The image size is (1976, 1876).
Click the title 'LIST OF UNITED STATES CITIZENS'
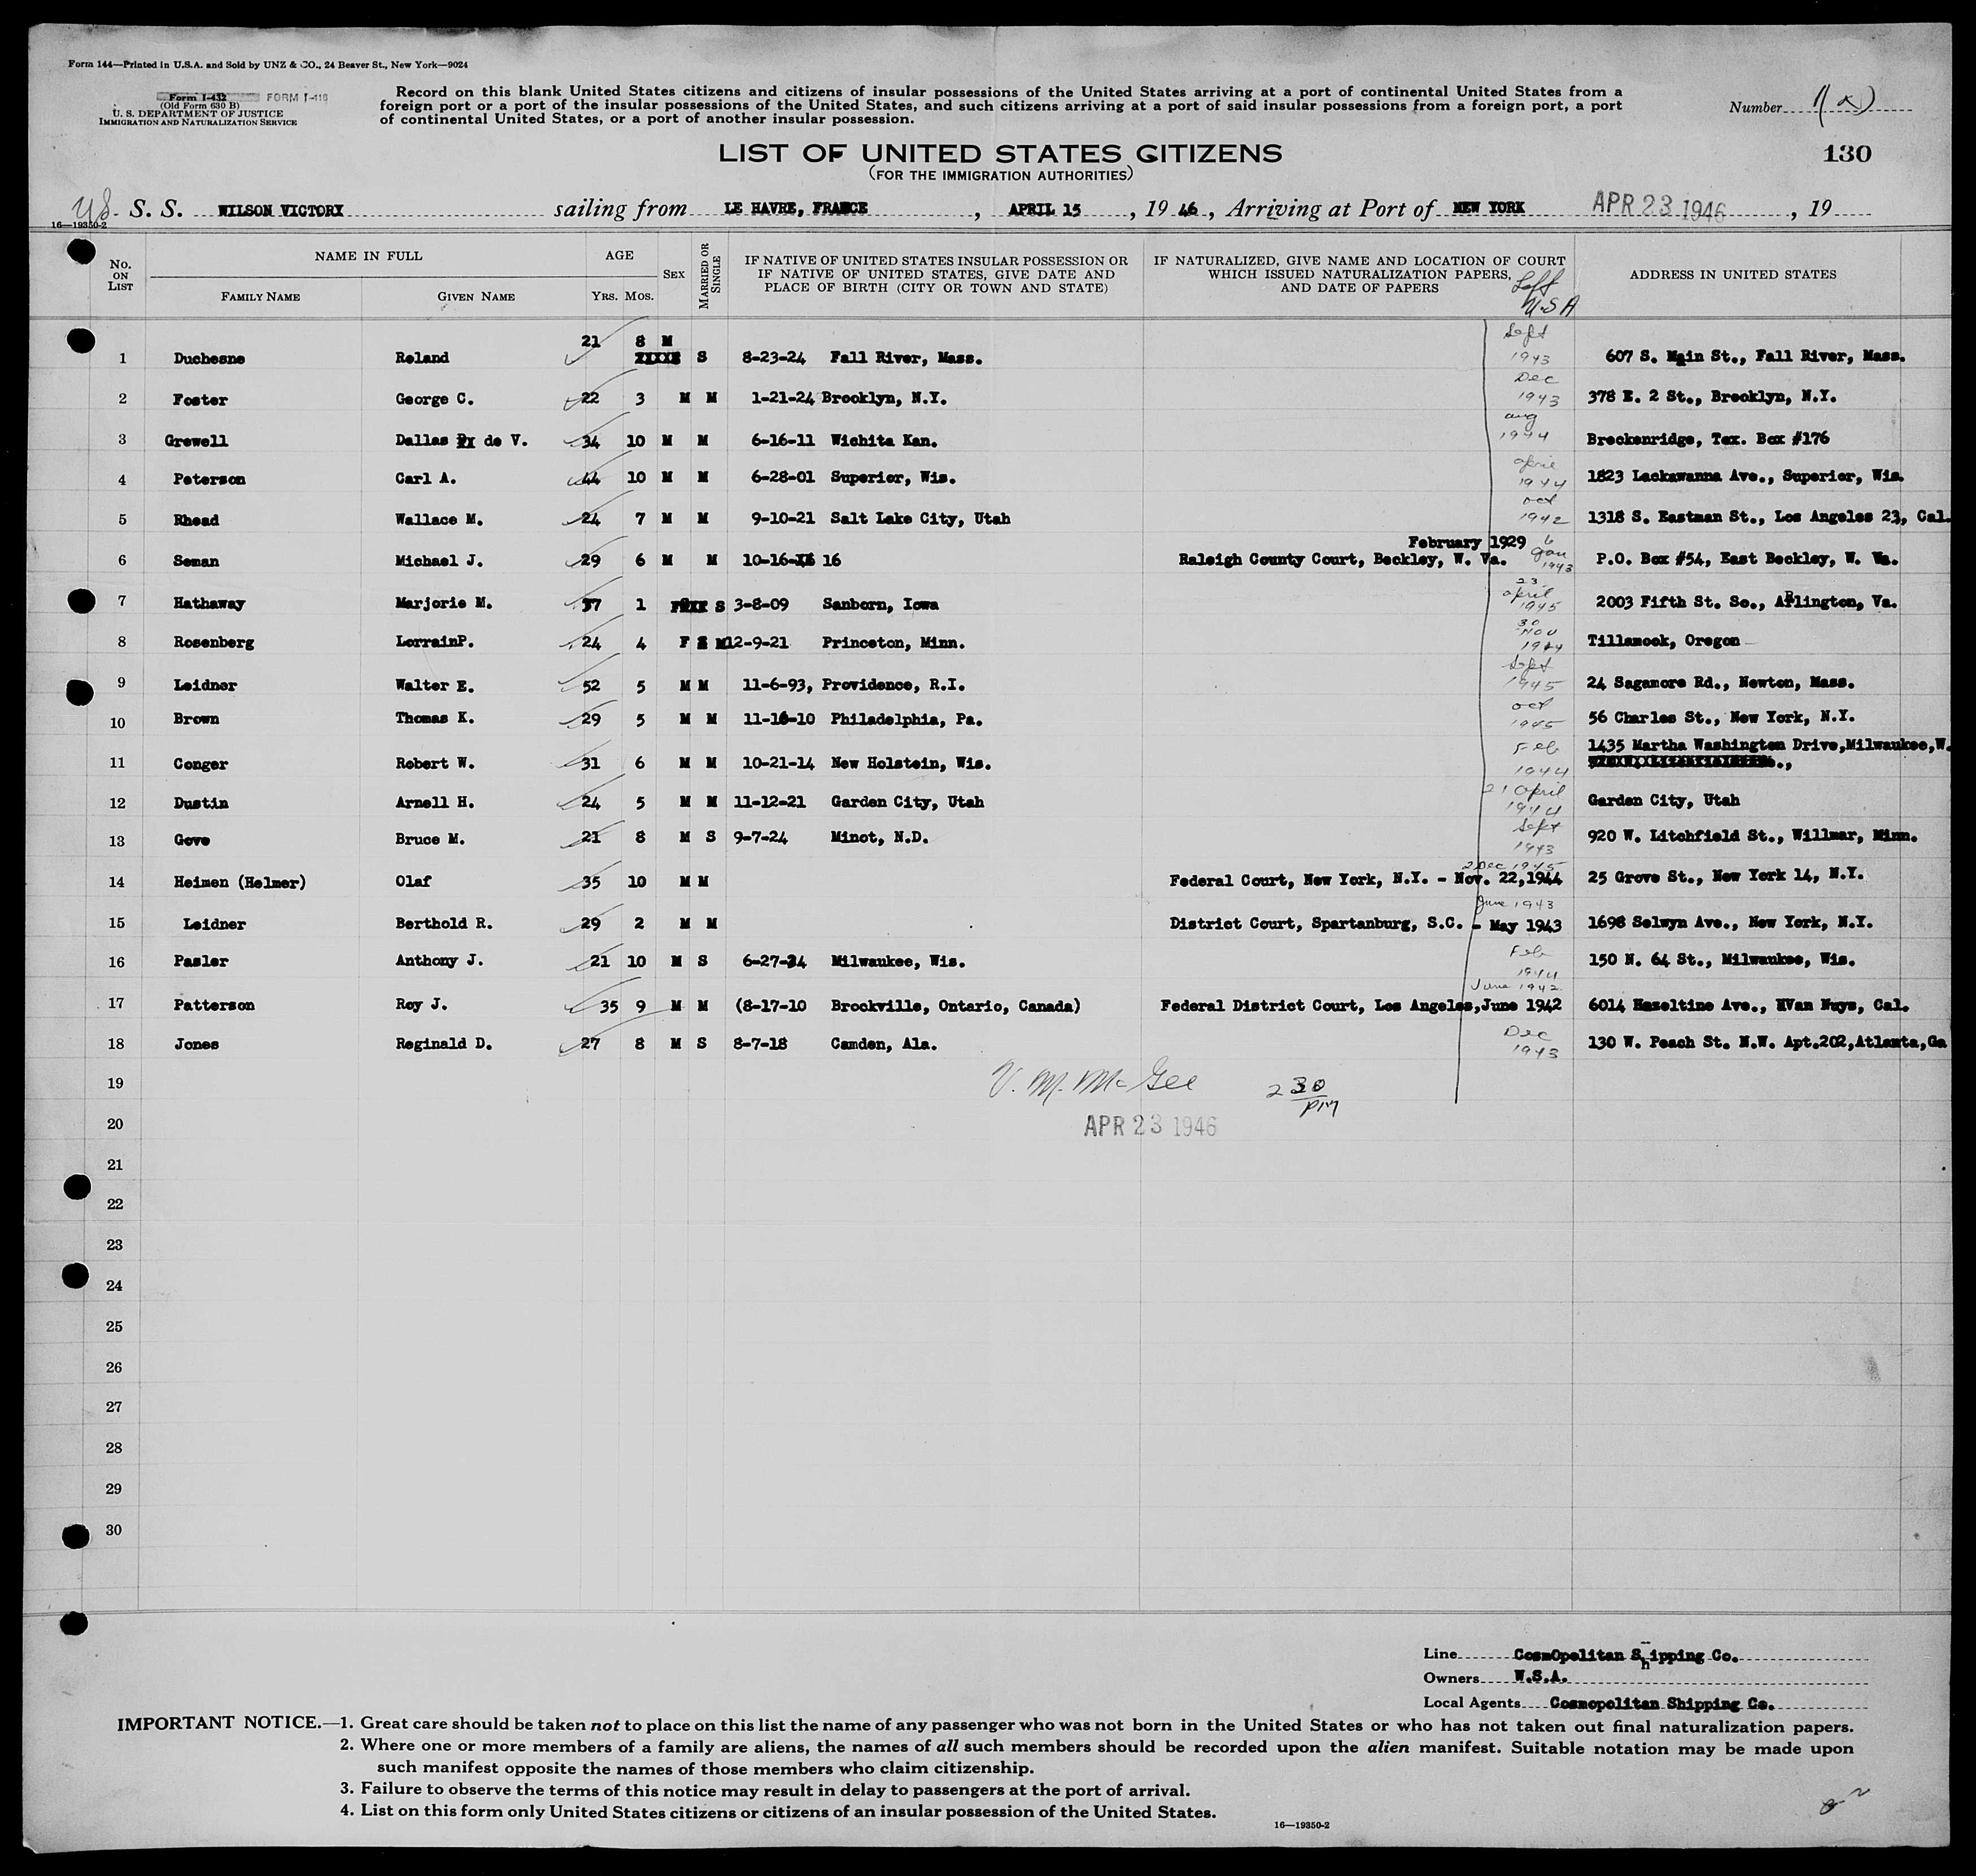coord(1000,154)
